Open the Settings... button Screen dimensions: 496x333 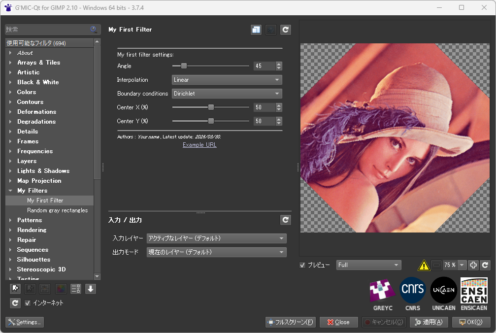[25, 322]
